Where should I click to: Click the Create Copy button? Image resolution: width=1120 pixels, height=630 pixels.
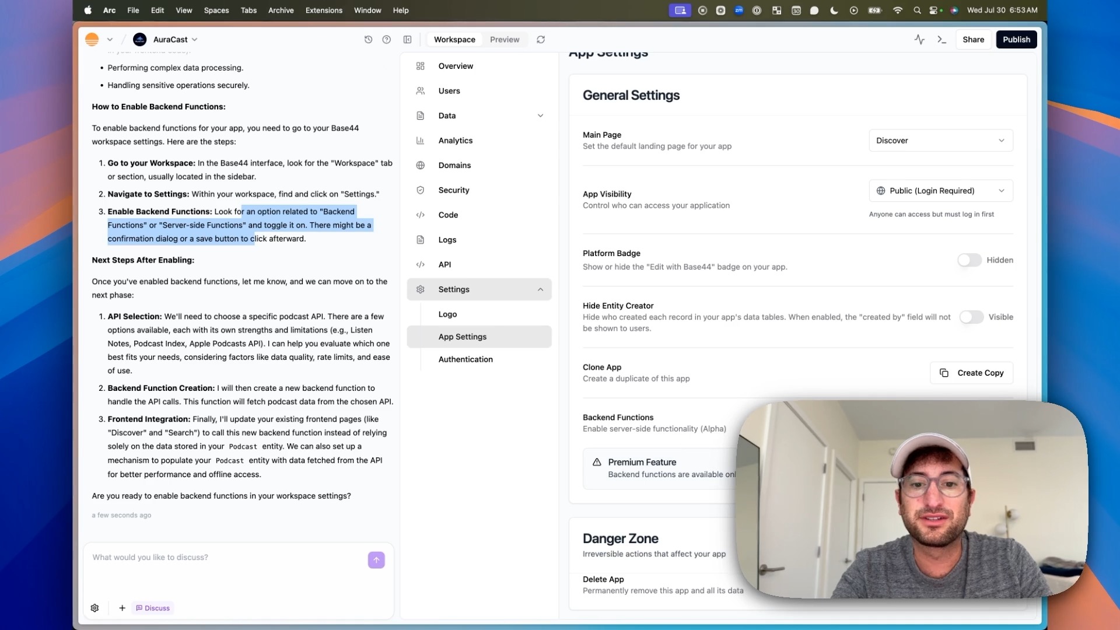click(x=971, y=373)
